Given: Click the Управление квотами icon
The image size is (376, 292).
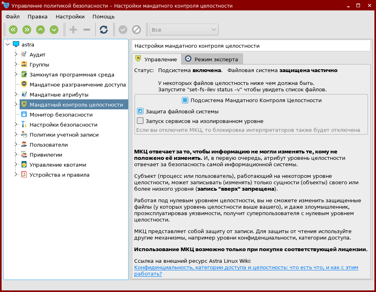Looking at the screenshot, I should (24, 165).
